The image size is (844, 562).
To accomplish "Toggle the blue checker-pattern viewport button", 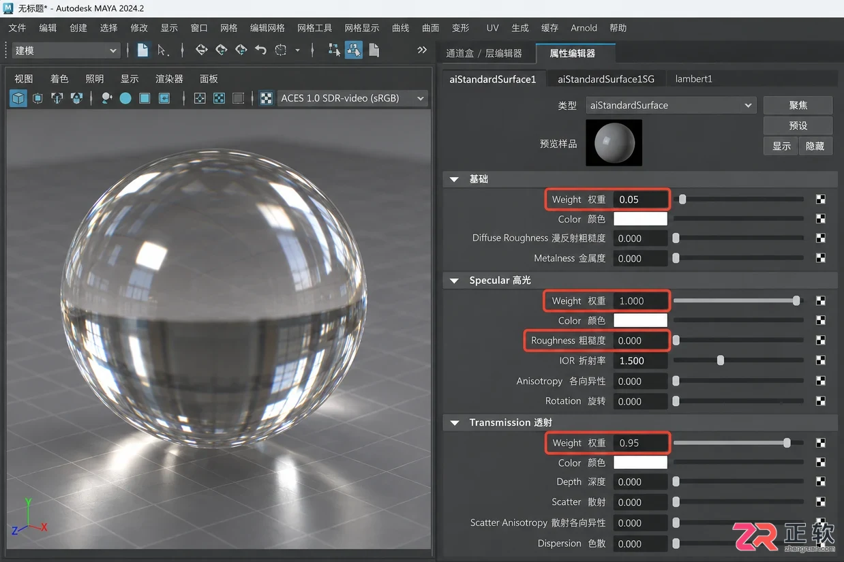I will [219, 98].
